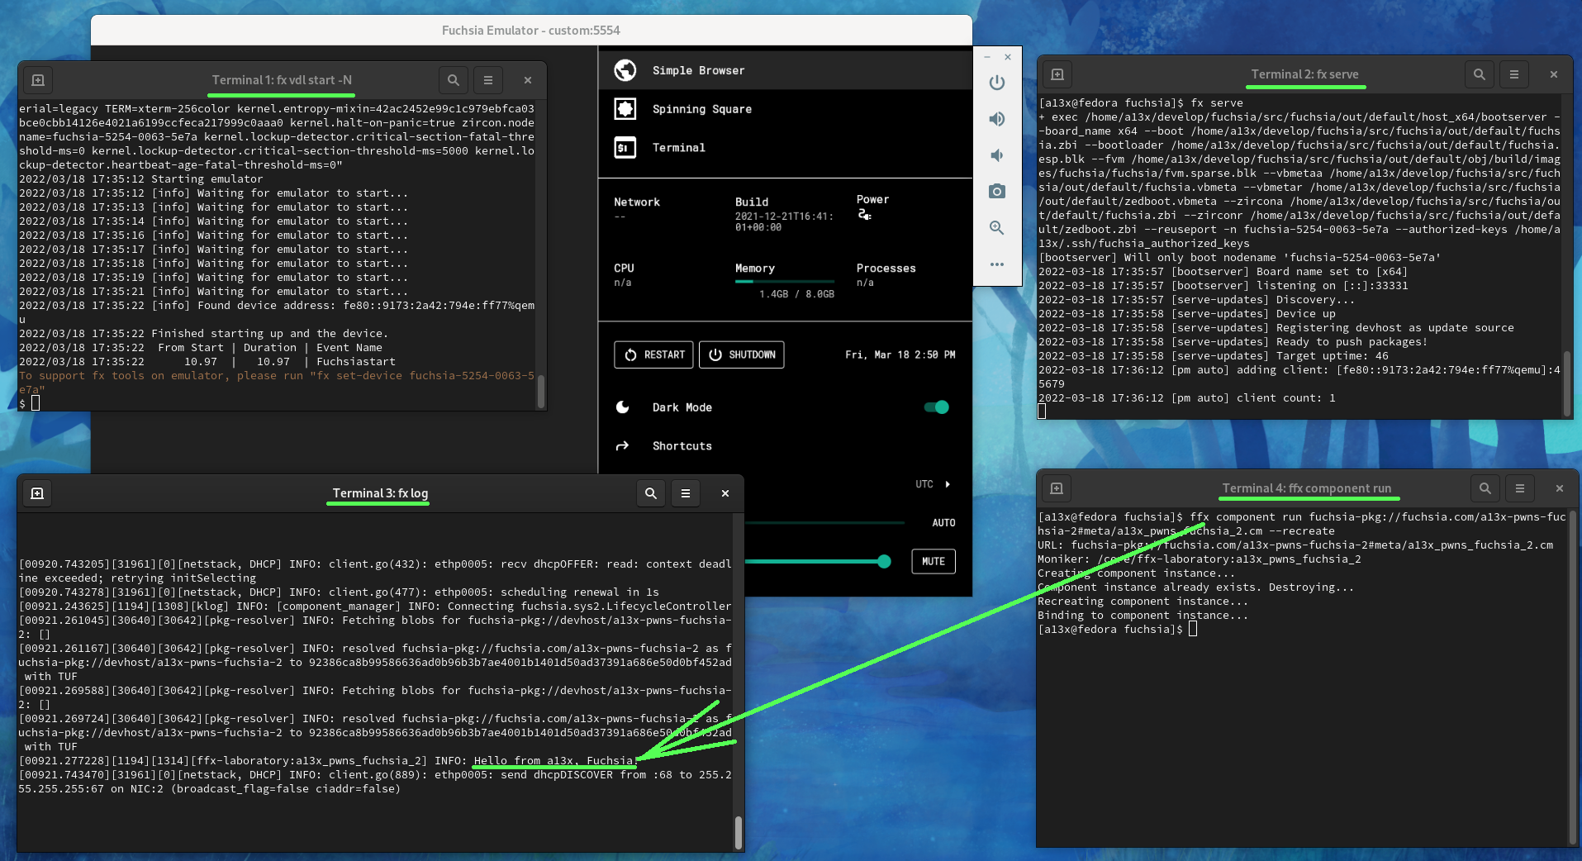Open the Terminal app in the emulator launcher
The width and height of the screenshot is (1582, 861).
679,147
